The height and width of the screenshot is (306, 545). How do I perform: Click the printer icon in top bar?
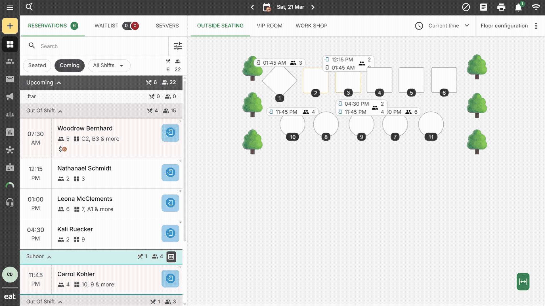(x=501, y=7)
